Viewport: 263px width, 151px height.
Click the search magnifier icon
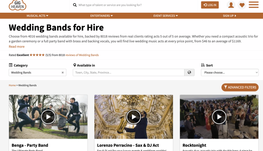click(75, 5)
